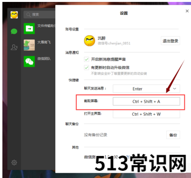Screen dimensions: 191x178
Task: Open the 聊天发送消息 Enter combo box
Action: [x=146, y=89]
